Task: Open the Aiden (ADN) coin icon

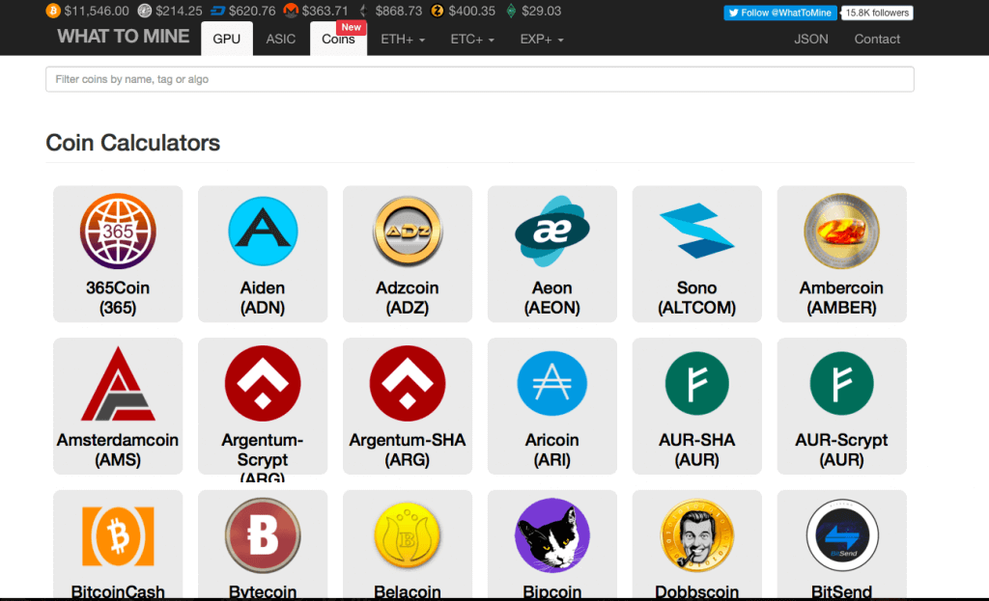Action: (x=263, y=232)
